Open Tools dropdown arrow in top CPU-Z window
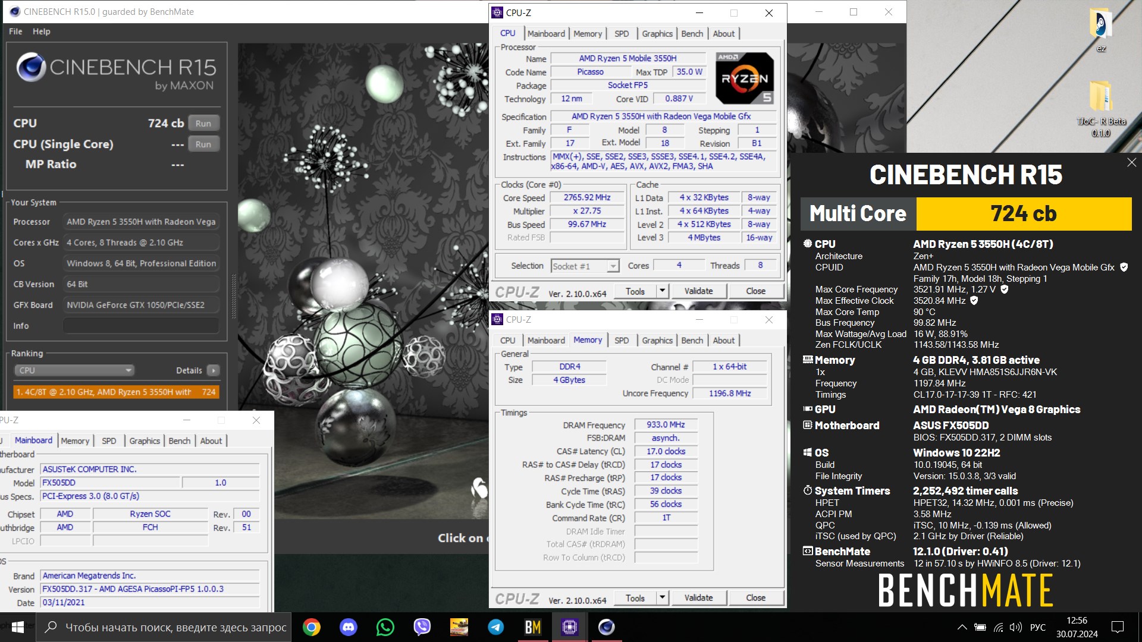This screenshot has height=642, width=1142. [662, 291]
